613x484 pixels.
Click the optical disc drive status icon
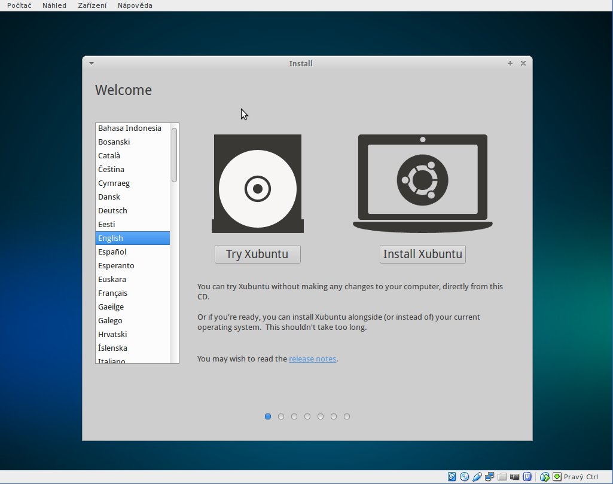click(465, 477)
